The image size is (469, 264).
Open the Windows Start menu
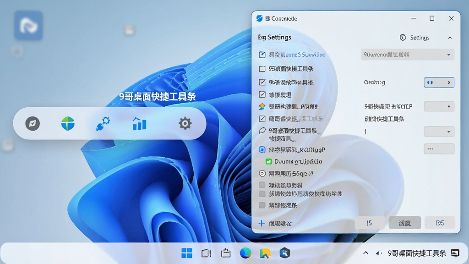[187, 253]
